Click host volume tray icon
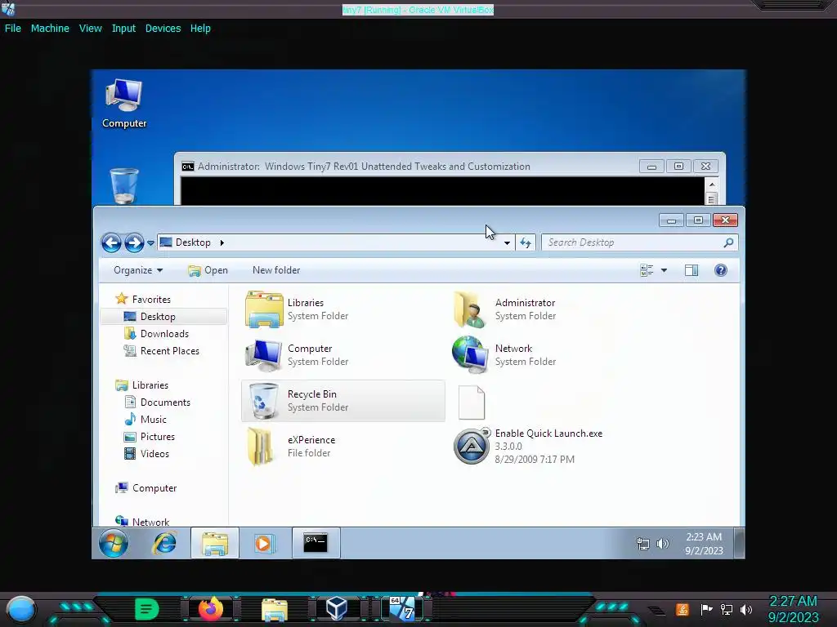This screenshot has height=627, width=837. (x=746, y=609)
